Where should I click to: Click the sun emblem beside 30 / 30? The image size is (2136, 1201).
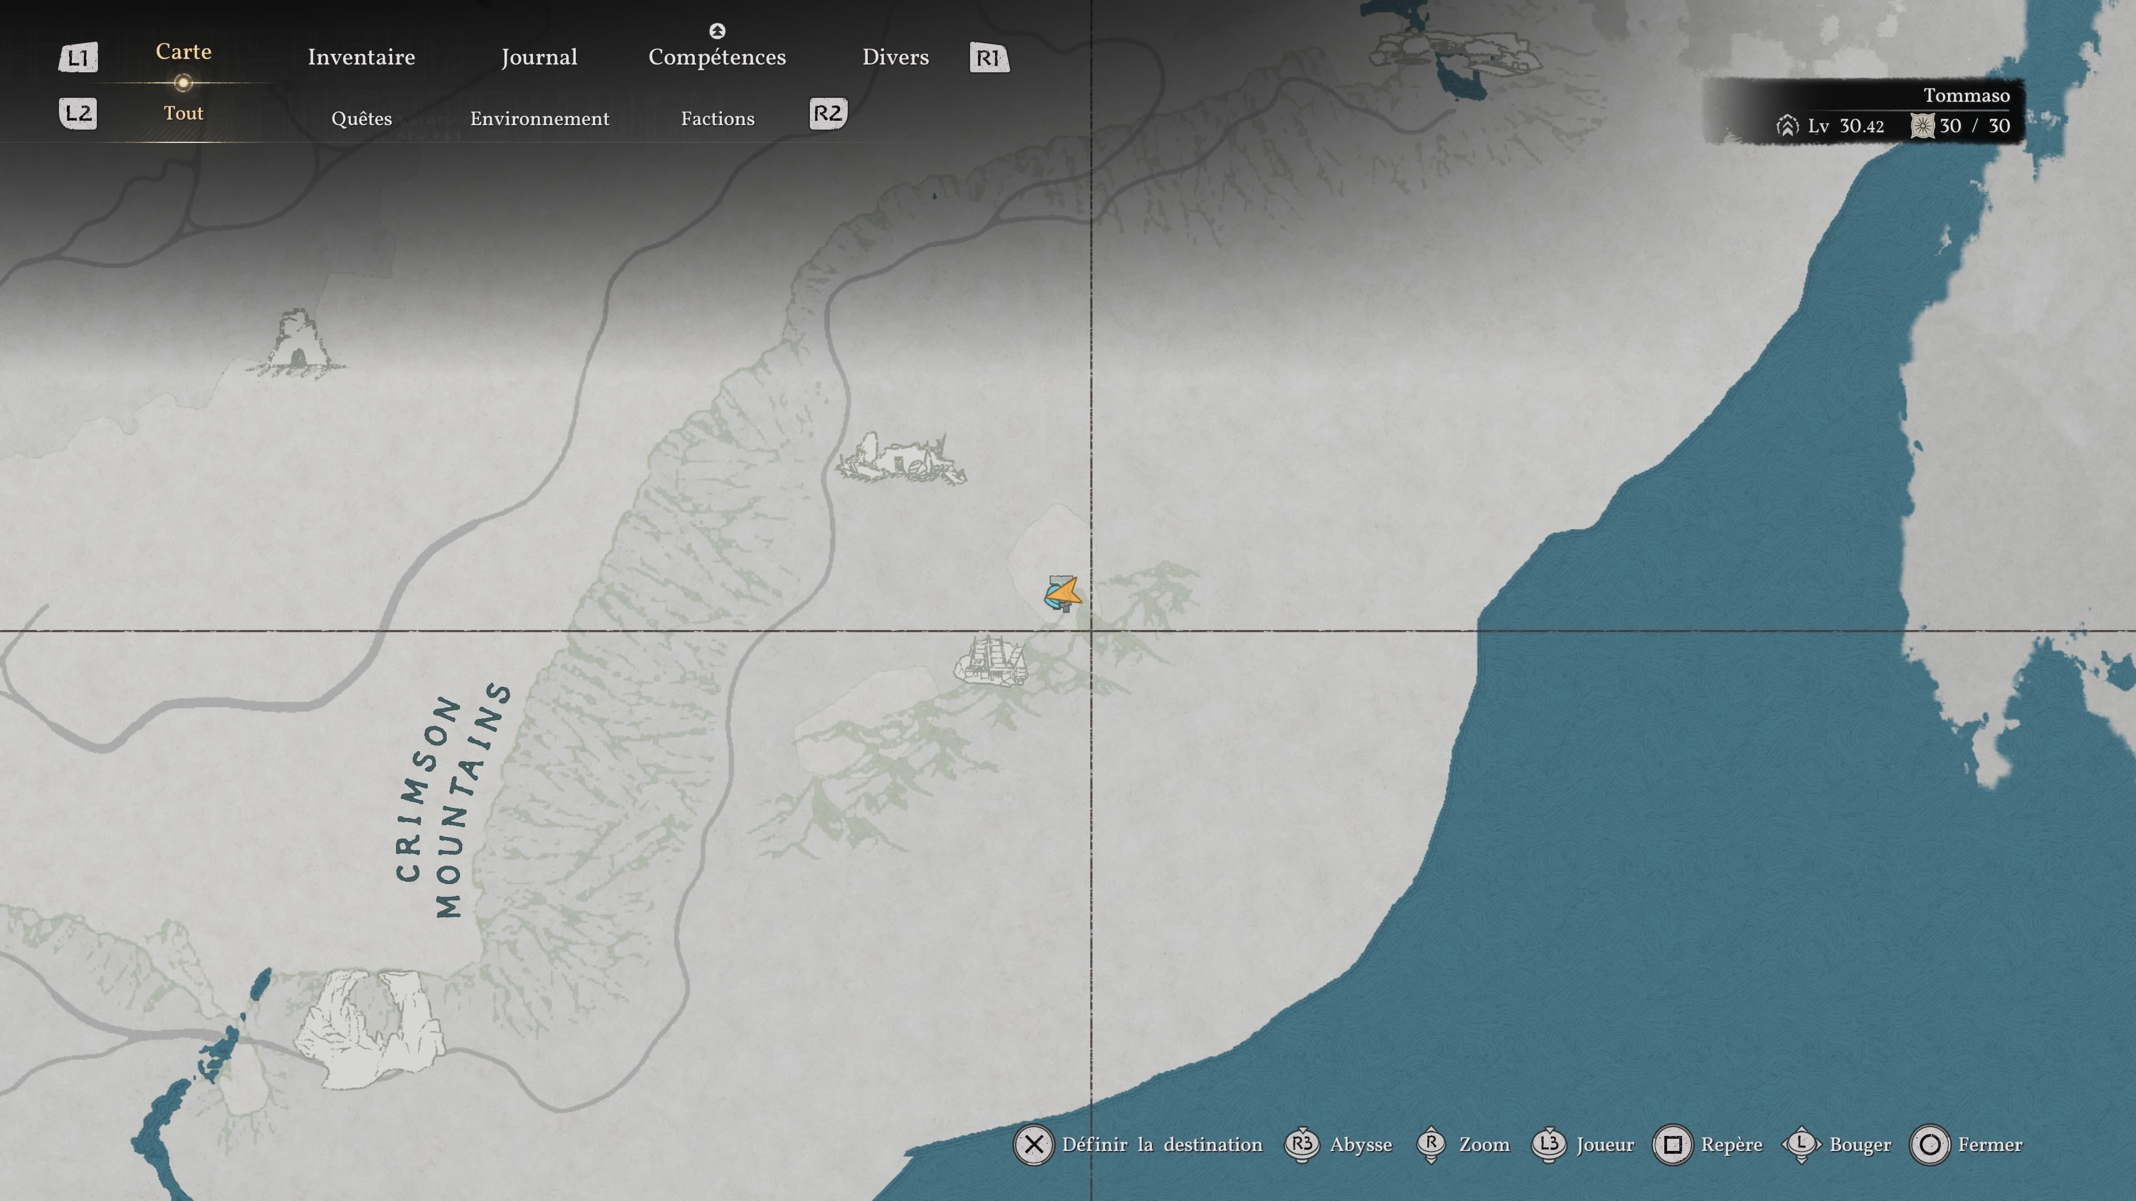click(1922, 126)
